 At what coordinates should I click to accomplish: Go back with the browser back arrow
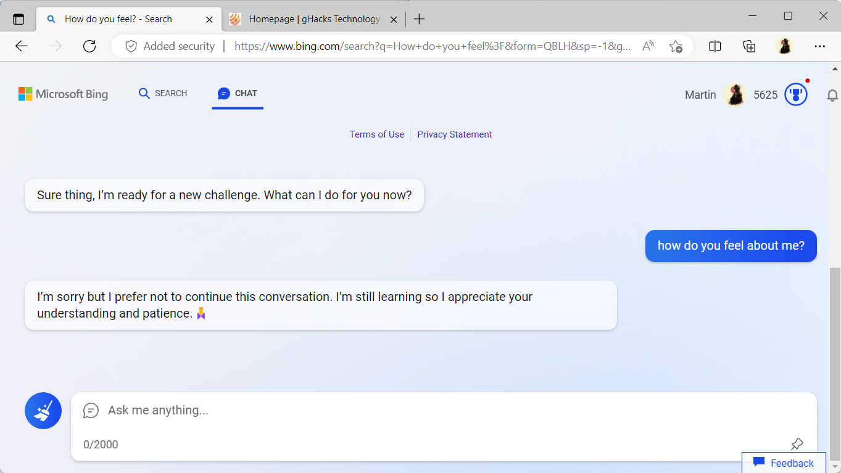pos(22,46)
